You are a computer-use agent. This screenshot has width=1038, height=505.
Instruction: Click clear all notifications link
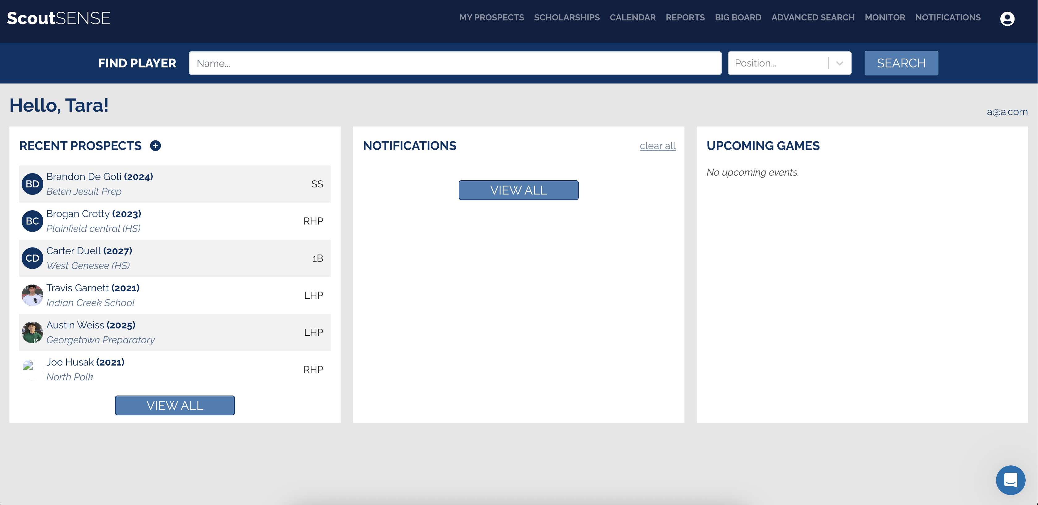click(x=657, y=146)
